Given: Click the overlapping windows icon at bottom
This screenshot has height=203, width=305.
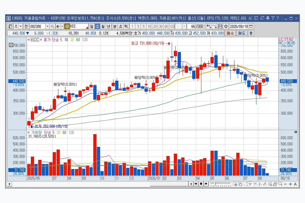Looking at the screenshot, I should [x=240, y=184].
